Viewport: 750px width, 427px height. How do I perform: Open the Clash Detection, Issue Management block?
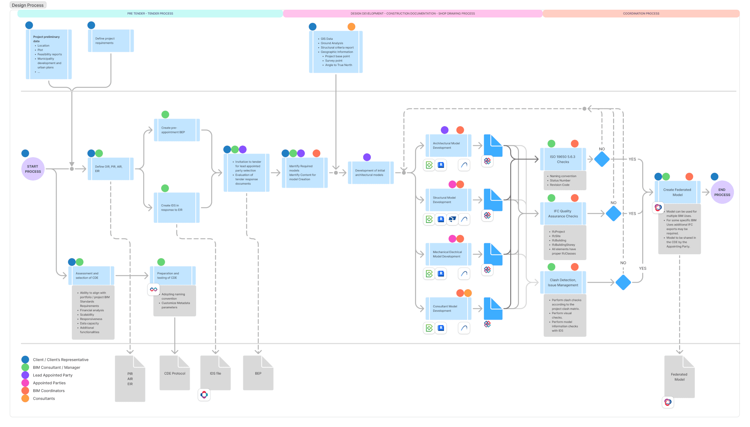coord(563,282)
